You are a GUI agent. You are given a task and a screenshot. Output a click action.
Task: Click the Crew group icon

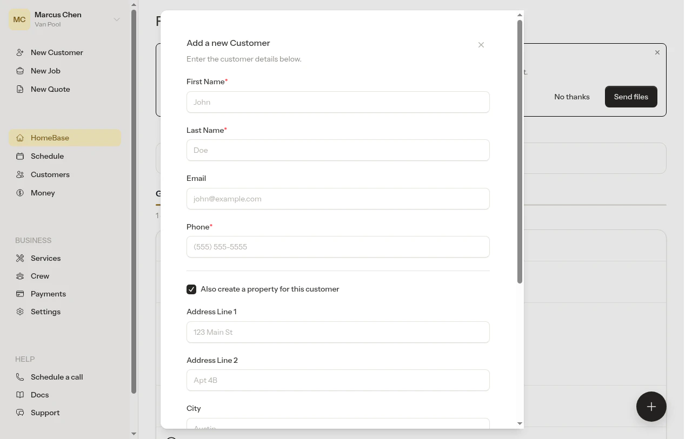tap(20, 276)
